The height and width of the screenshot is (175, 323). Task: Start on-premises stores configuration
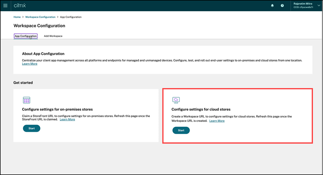click(x=31, y=128)
